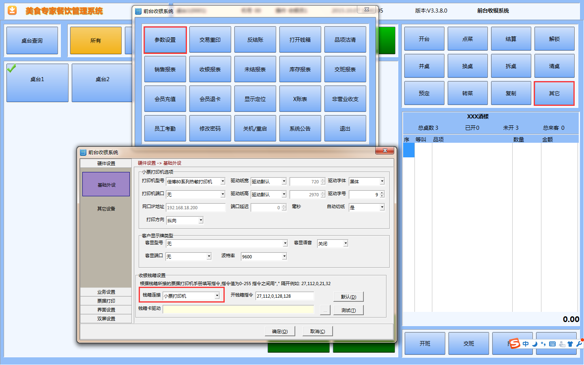
Task: Toggle Chinese punctuation mode in IME bar
Action: [543, 344]
